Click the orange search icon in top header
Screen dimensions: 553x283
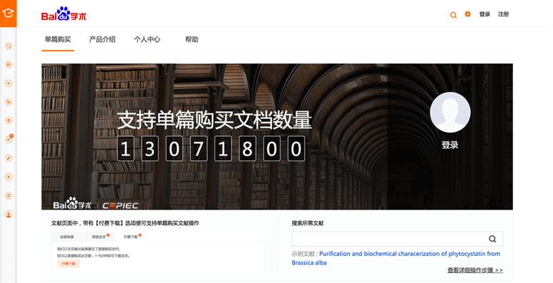pos(453,15)
